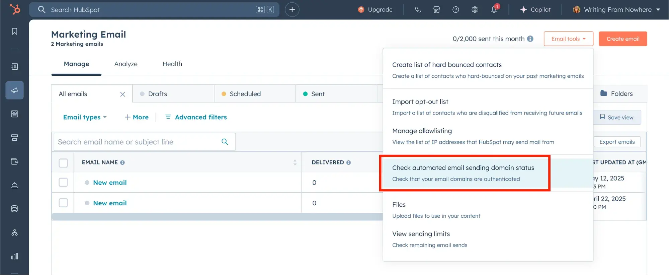This screenshot has width=669, height=275.
Task: Click the Search HubSpot field
Action: pos(154,10)
